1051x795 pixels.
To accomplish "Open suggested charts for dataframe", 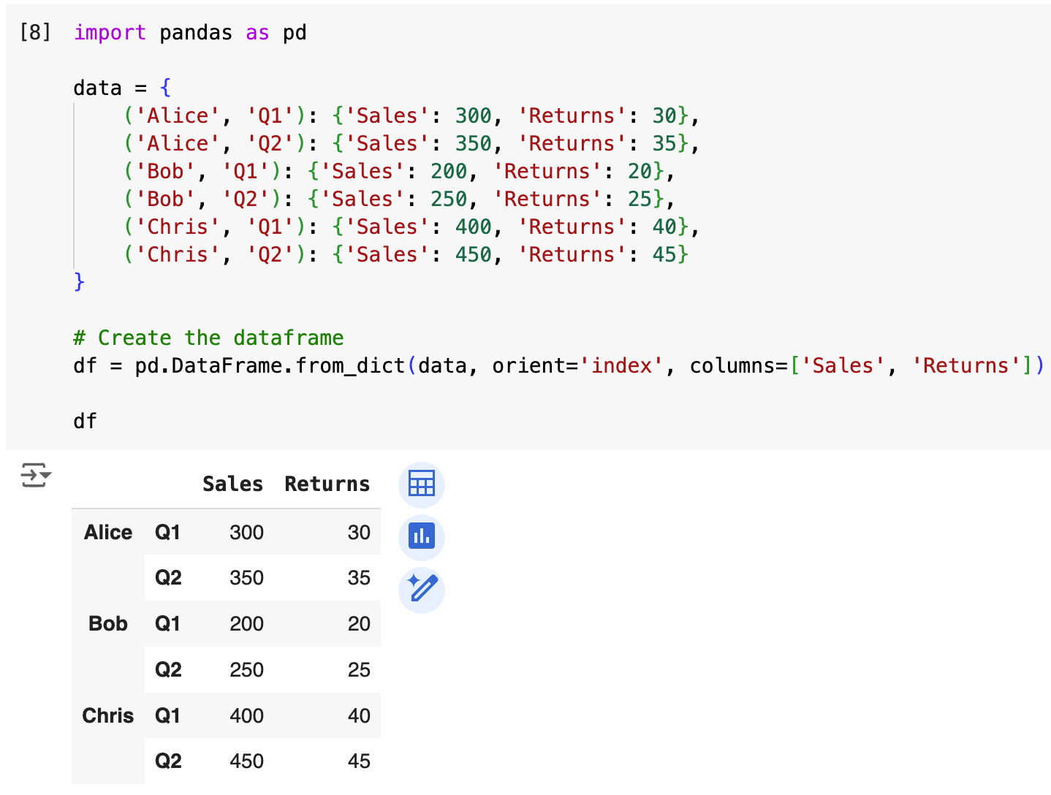I will (x=422, y=537).
